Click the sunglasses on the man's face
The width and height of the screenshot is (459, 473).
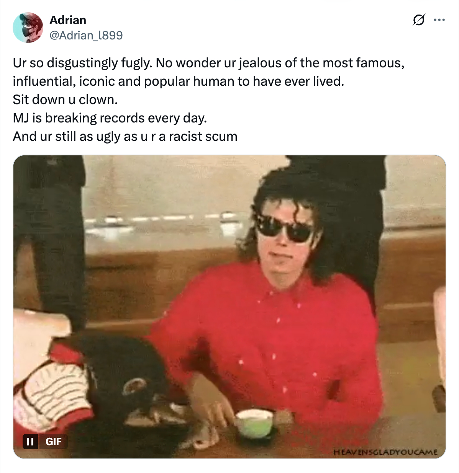tap(284, 228)
